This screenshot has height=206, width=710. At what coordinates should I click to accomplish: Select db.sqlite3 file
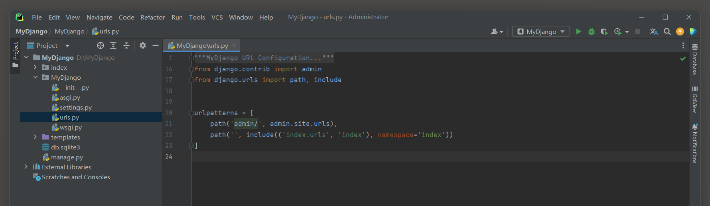pyautogui.click(x=61, y=147)
